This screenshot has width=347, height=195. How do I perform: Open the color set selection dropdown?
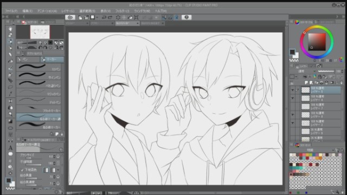[x=312, y=150]
